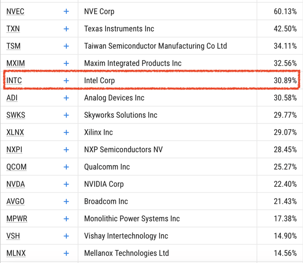Click the 32.56% value for MXIM

[x=285, y=63]
